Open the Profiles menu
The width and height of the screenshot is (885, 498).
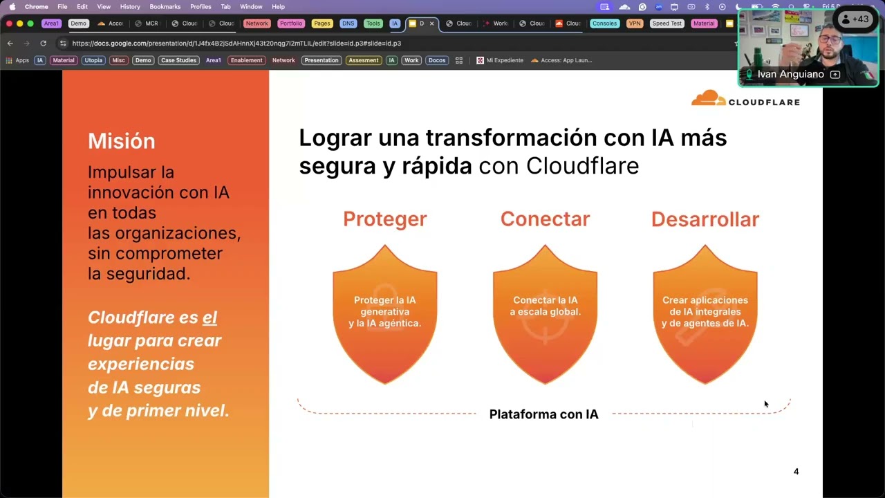click(x=201, y=6)
